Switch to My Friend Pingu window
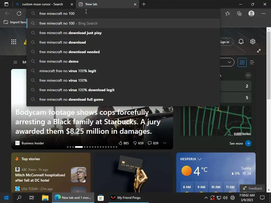The image size is (271, 203). point(129,198)
